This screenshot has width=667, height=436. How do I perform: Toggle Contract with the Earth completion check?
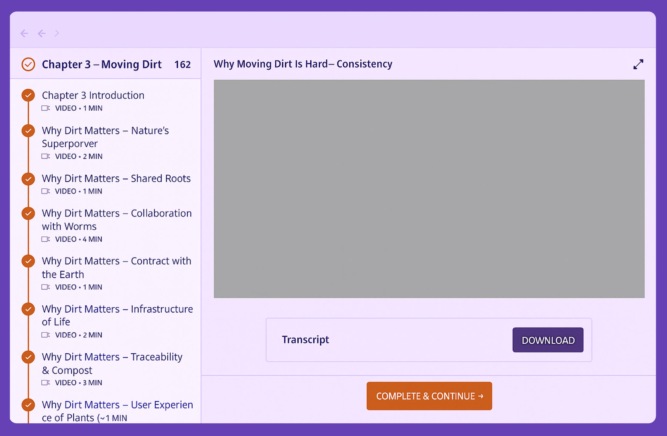coord(28,261)
